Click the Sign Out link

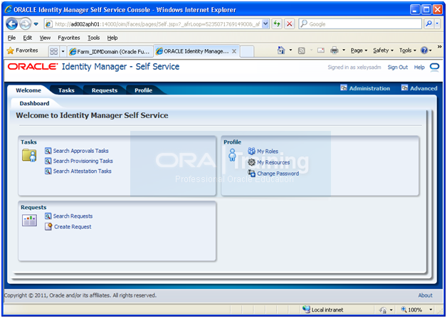(397, 68)
